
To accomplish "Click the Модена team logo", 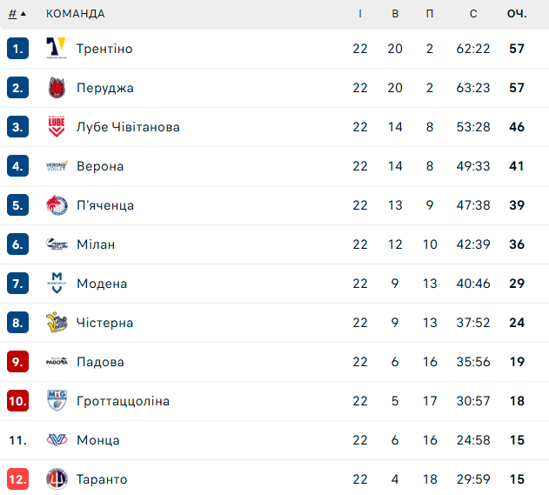I will click(57, 284).
